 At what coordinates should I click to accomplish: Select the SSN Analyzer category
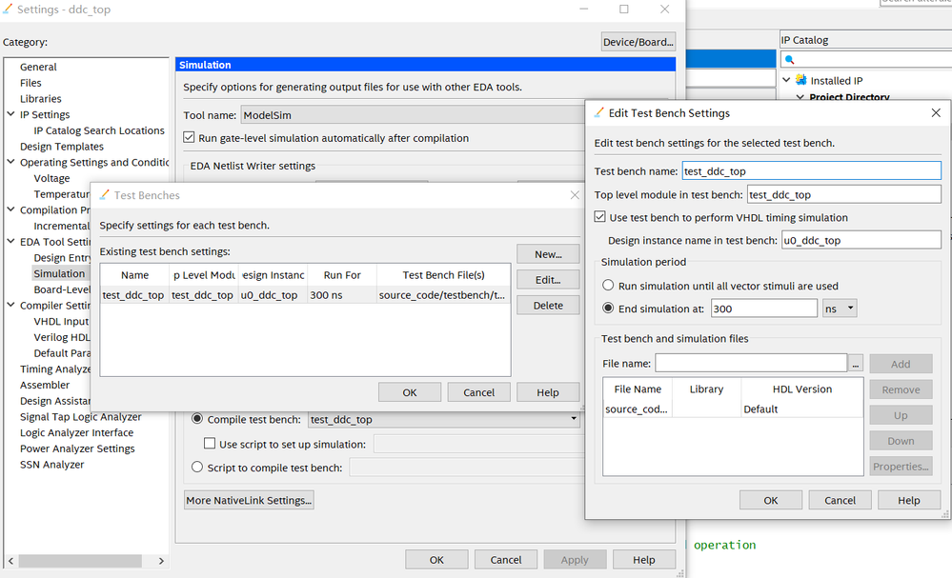[52, 465]
